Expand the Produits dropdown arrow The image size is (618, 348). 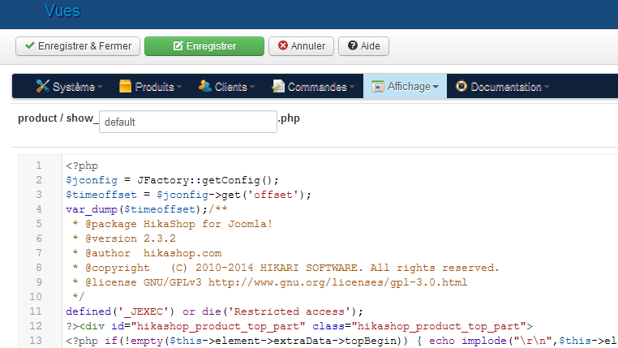179,87
